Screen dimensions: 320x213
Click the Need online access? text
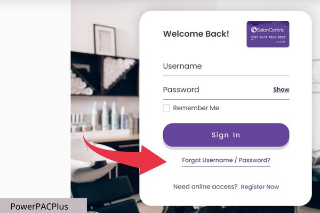205,187
